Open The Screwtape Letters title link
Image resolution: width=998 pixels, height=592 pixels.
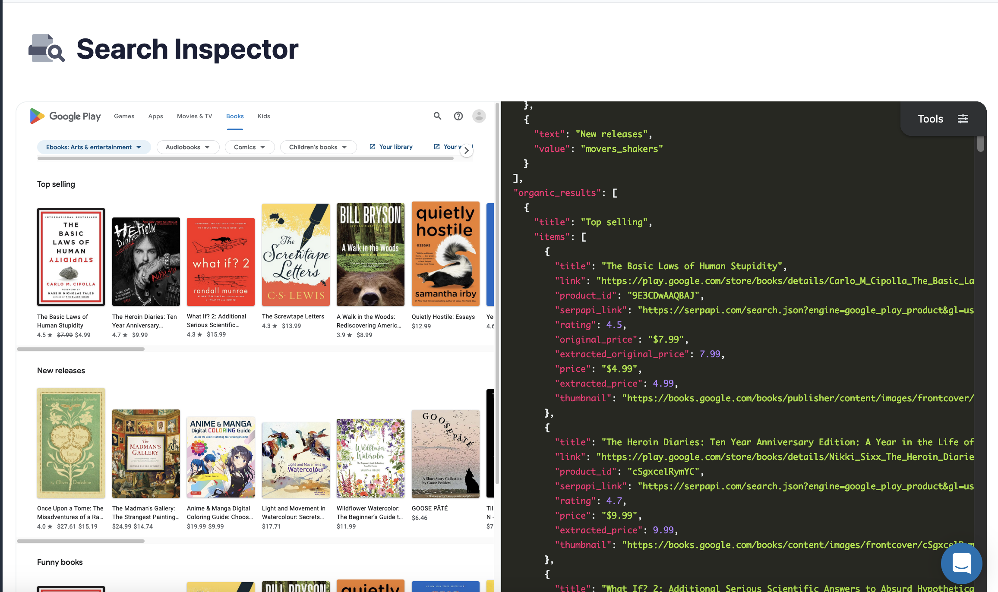click(x=293, y=316)
